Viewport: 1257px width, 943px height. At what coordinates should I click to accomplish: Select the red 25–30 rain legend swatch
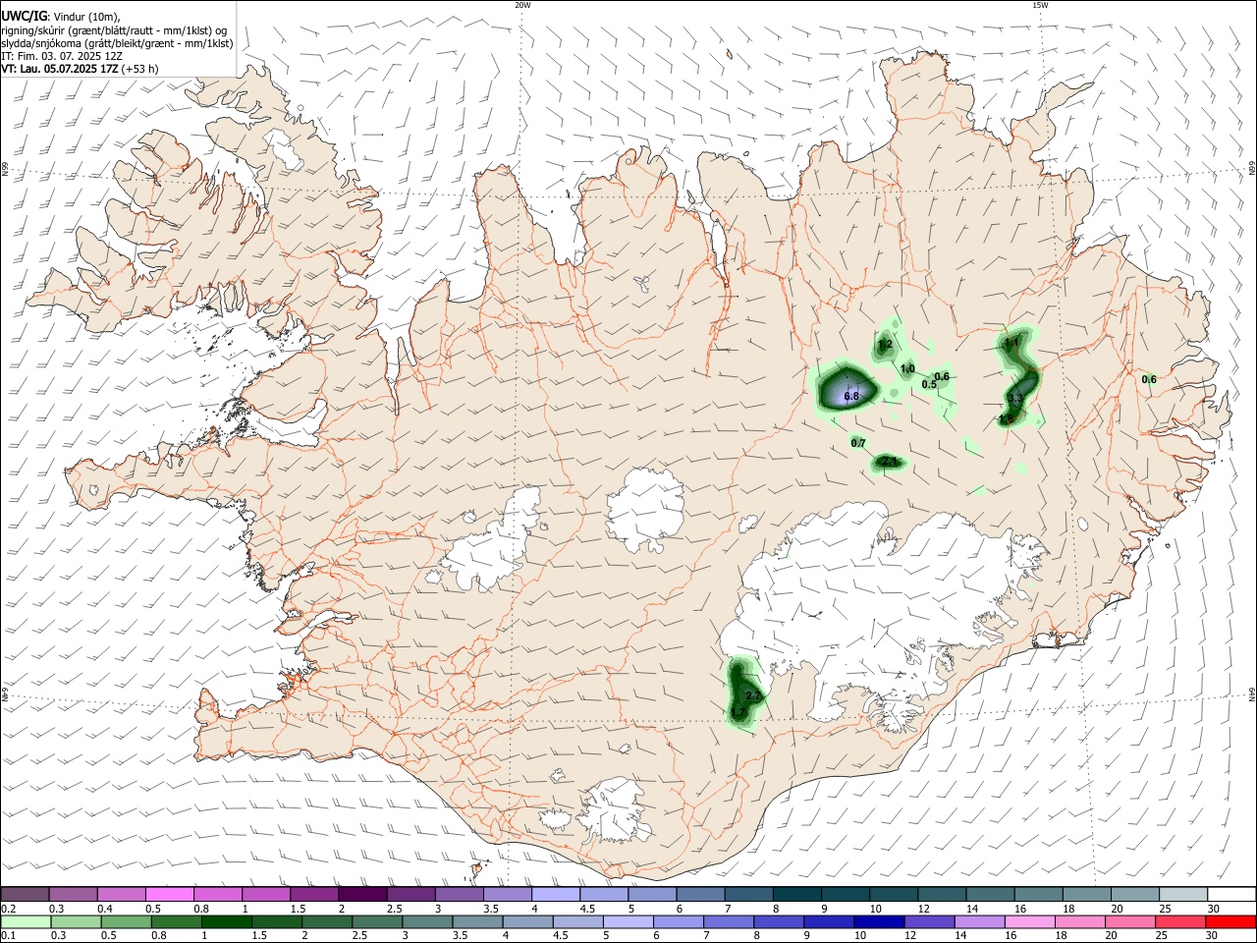click(x=1180, y=921)
